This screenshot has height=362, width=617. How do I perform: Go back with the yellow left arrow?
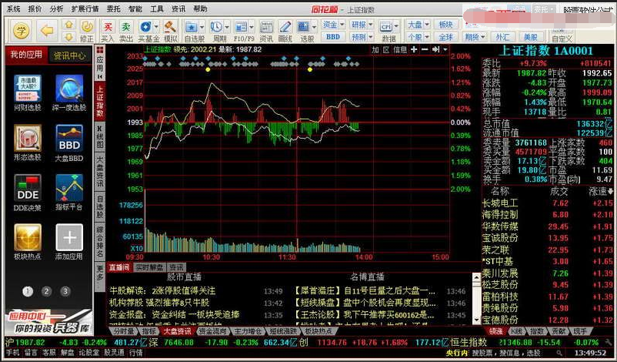(47, 30)
